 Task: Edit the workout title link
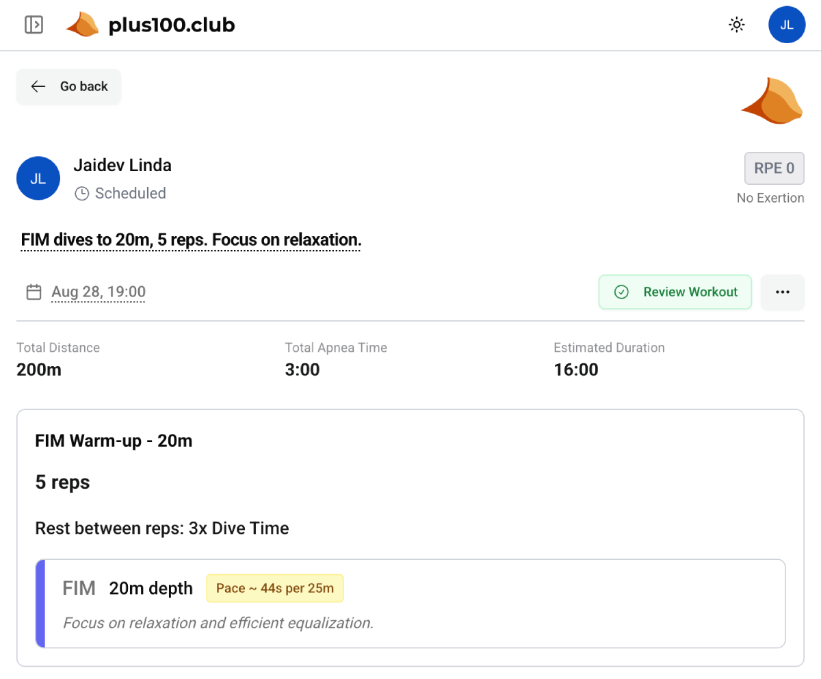190,240
